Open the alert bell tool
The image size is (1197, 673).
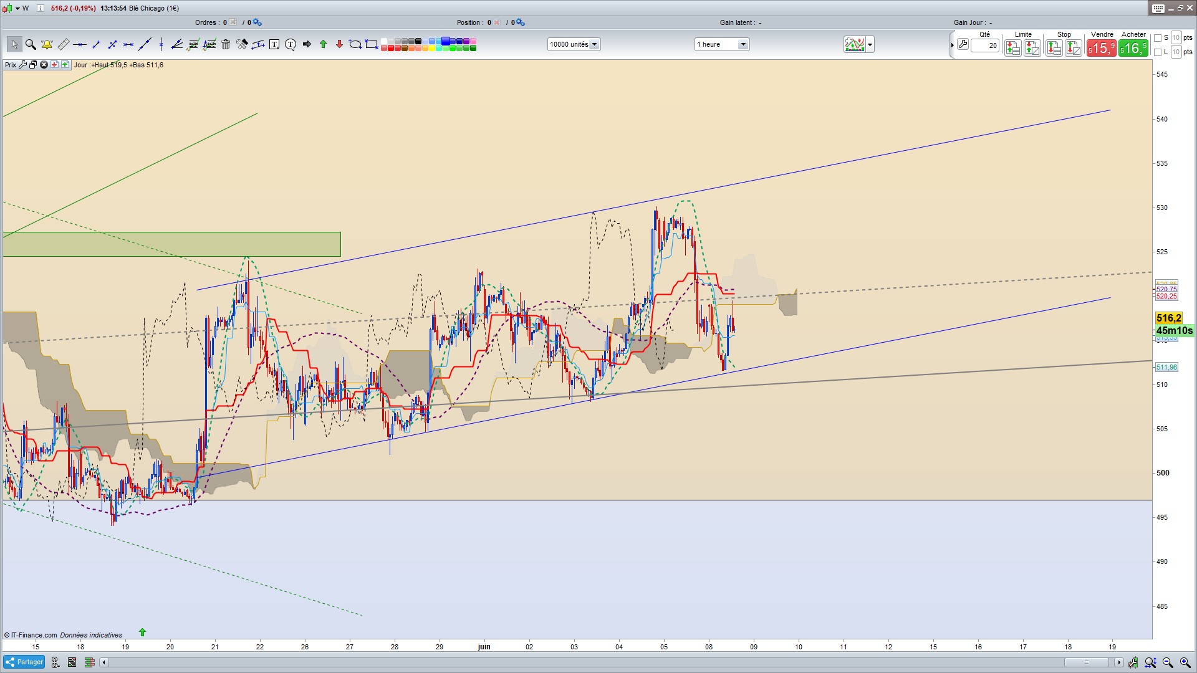tap(47, 44)
